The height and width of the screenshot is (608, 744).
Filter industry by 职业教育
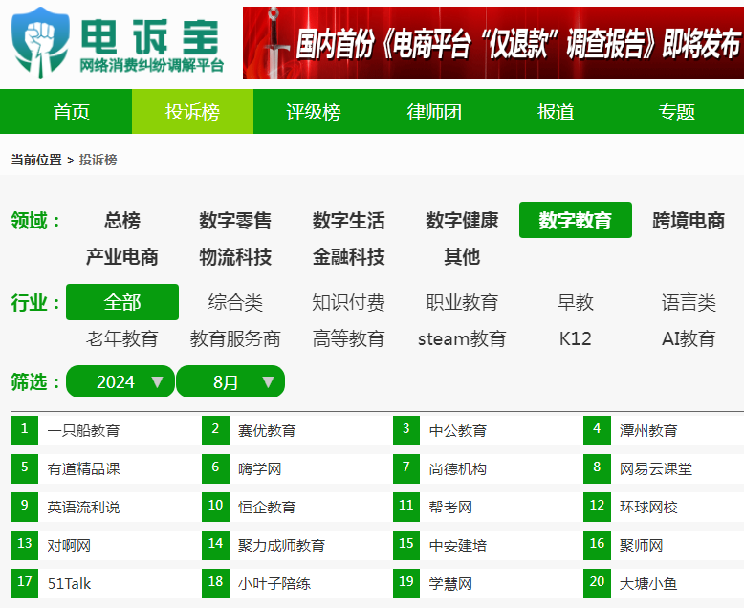tap(462, 302)
